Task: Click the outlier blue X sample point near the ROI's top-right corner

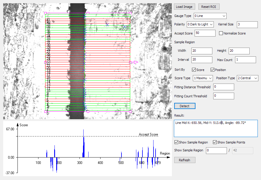Action: tap(125, 27)
